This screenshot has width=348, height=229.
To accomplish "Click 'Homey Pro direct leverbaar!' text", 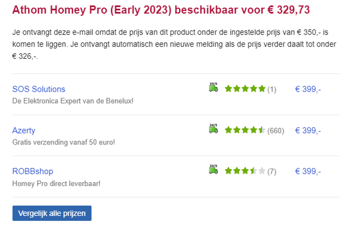I will point(56,183).
